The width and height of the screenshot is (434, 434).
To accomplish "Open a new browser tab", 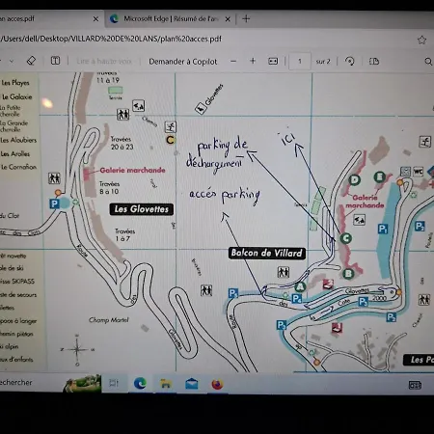I will (246, 19).
